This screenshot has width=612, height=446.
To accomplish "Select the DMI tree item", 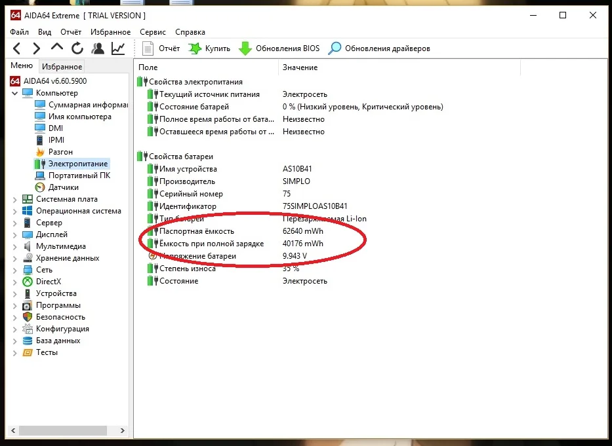I will [x=49, y=128].
